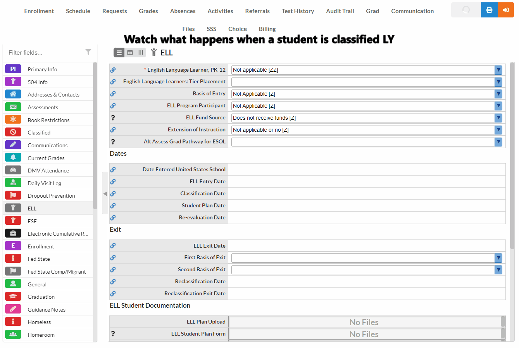
Task: Click the link icon beside Basis of Entry
Action: [113, 94]
